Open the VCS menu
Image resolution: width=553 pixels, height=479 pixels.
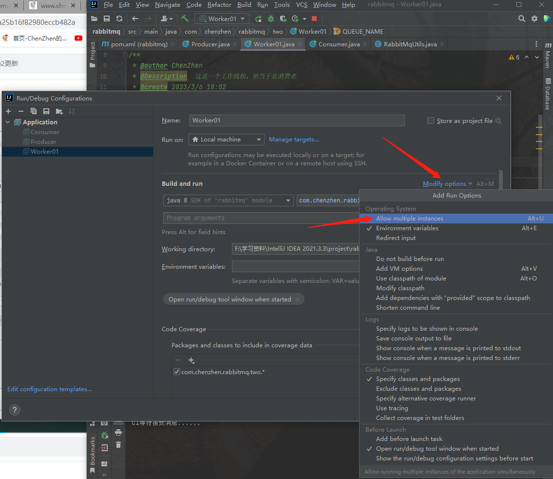[x=302, y=4]
